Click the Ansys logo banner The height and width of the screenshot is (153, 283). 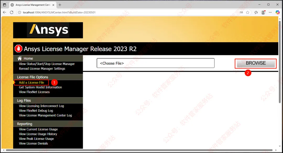point(48,30)
